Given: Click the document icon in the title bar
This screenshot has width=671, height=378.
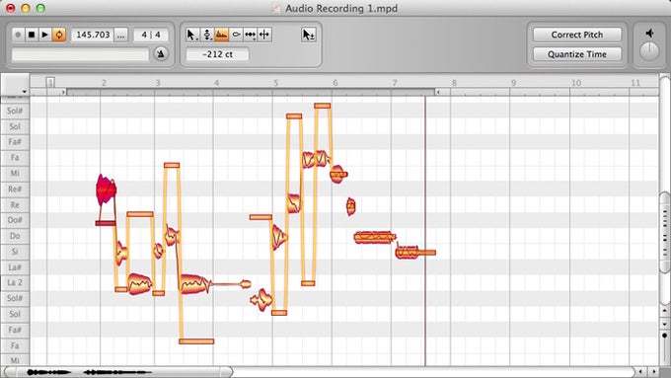Looking at the screenshot, I should (x=276, y=8).
